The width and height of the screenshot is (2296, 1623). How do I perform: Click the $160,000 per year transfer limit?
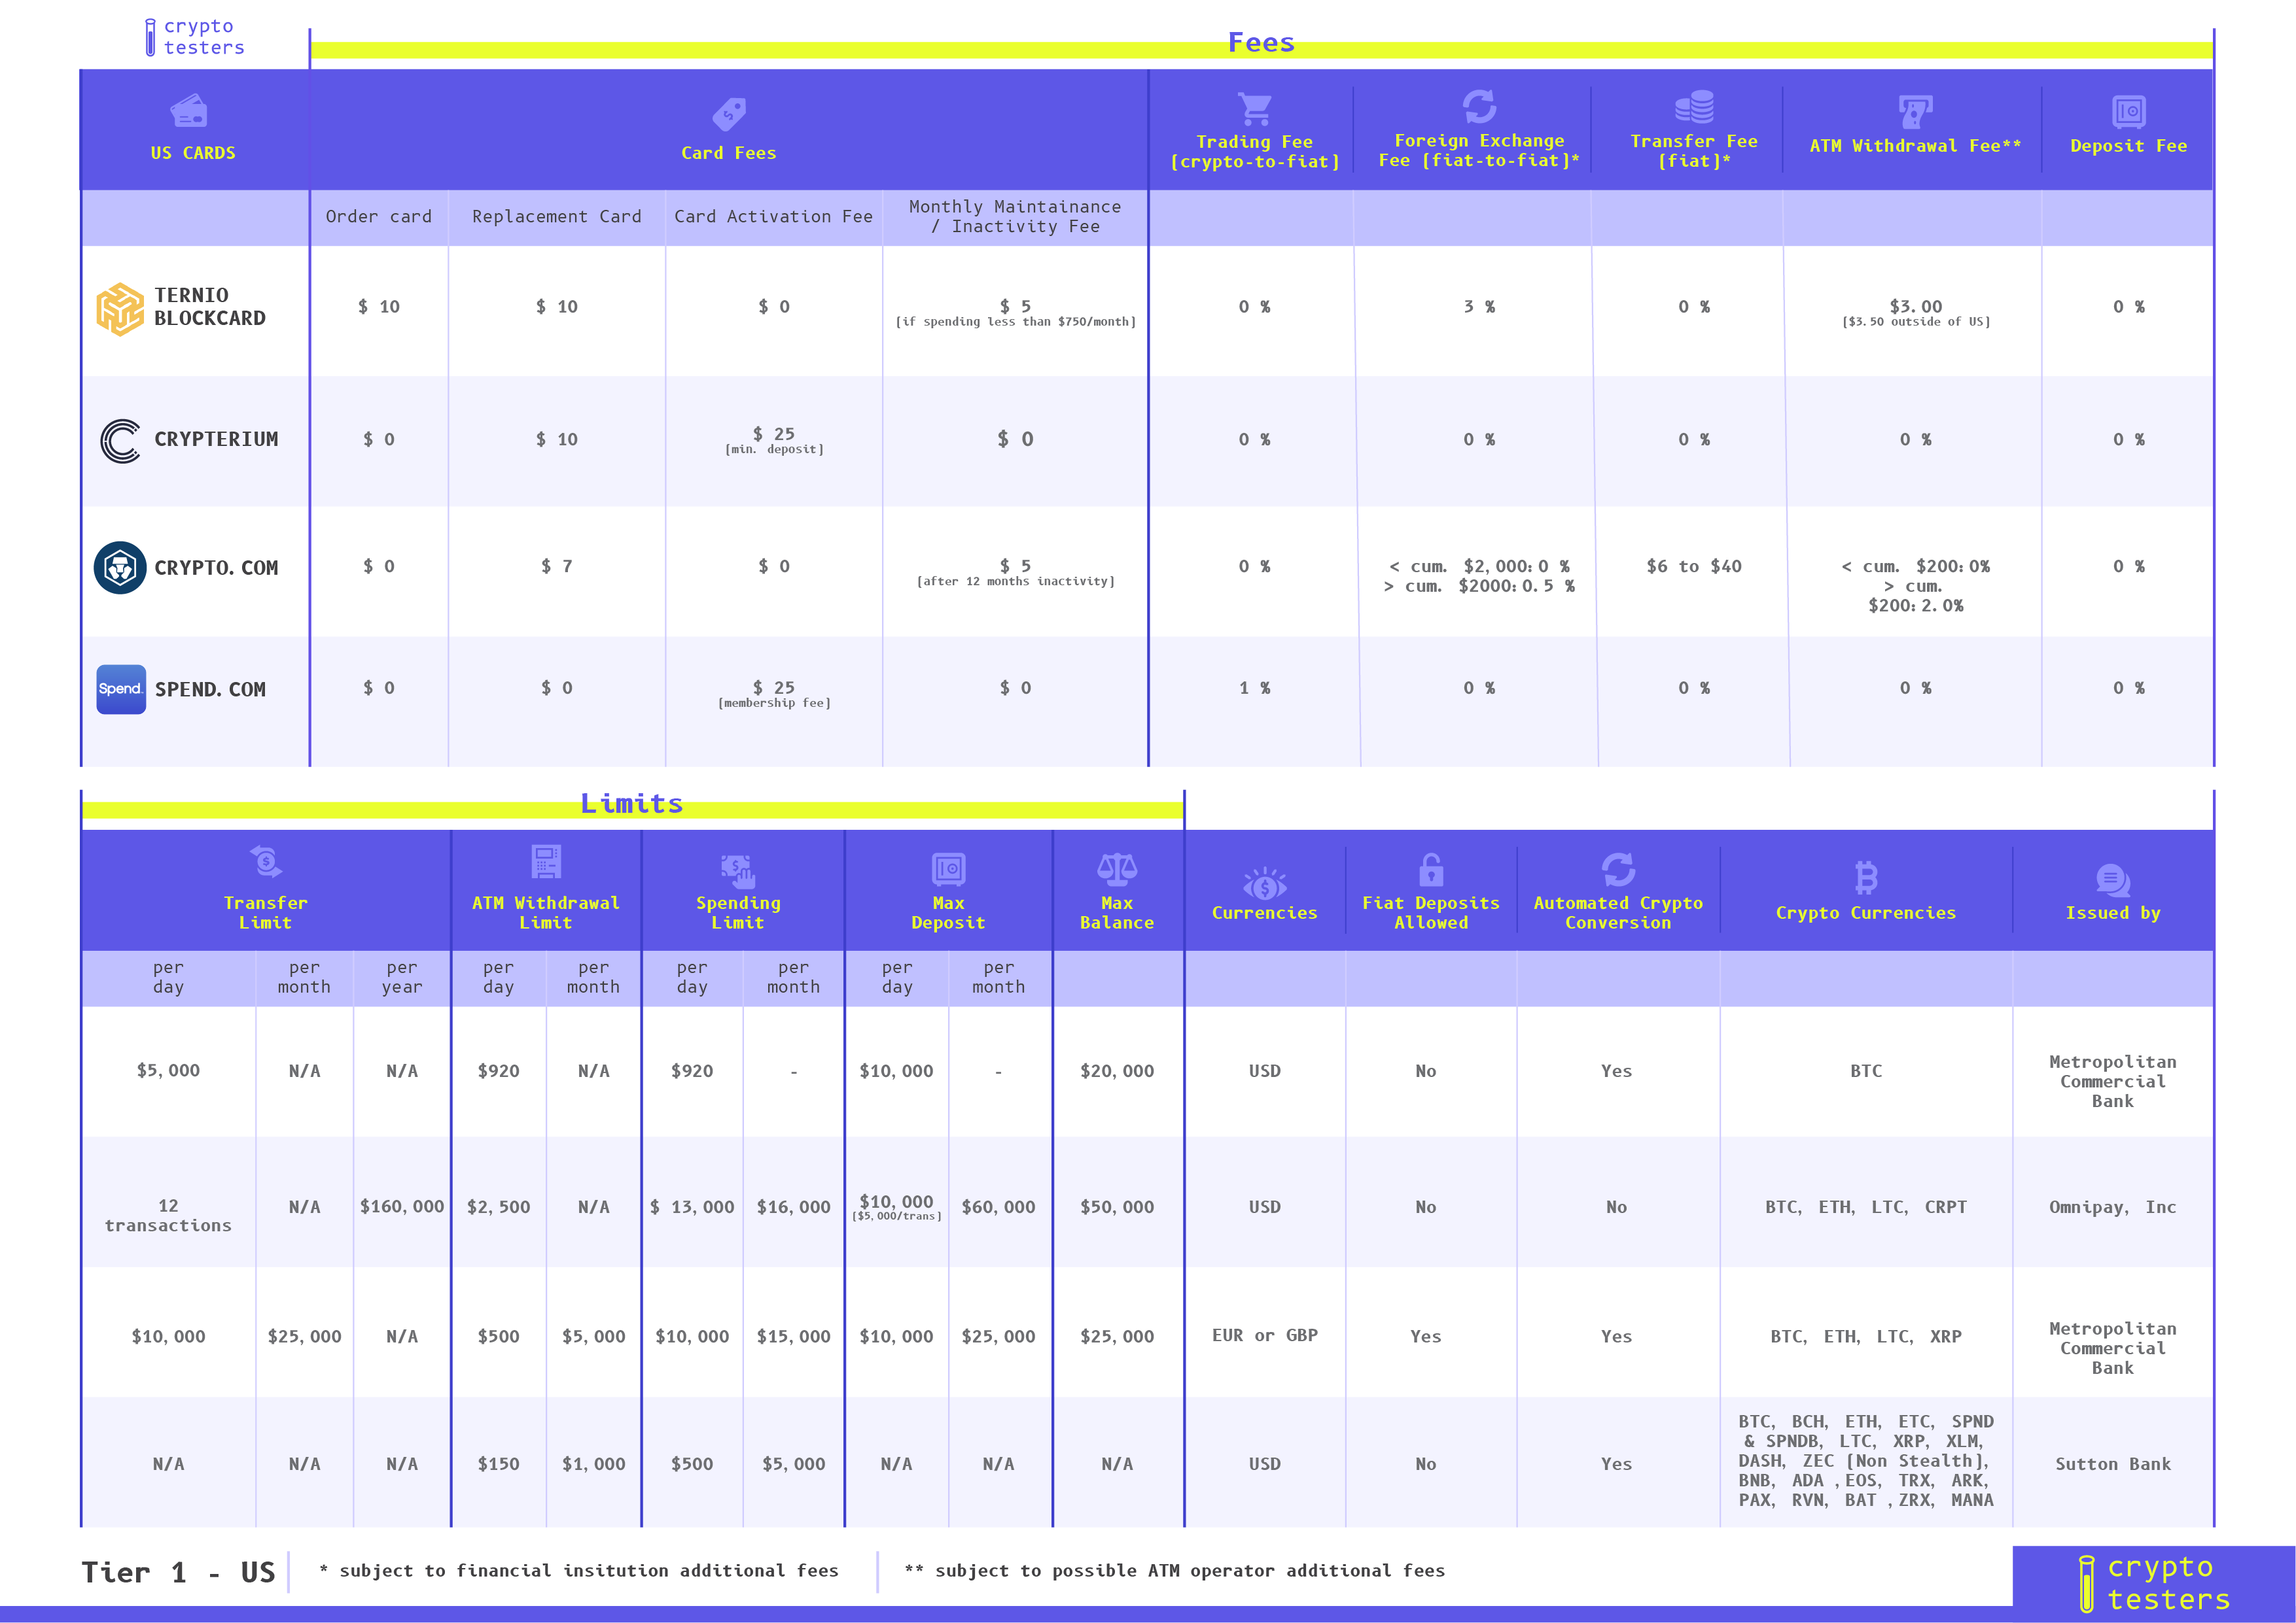pyautogui.click(x=402, y=1207)
